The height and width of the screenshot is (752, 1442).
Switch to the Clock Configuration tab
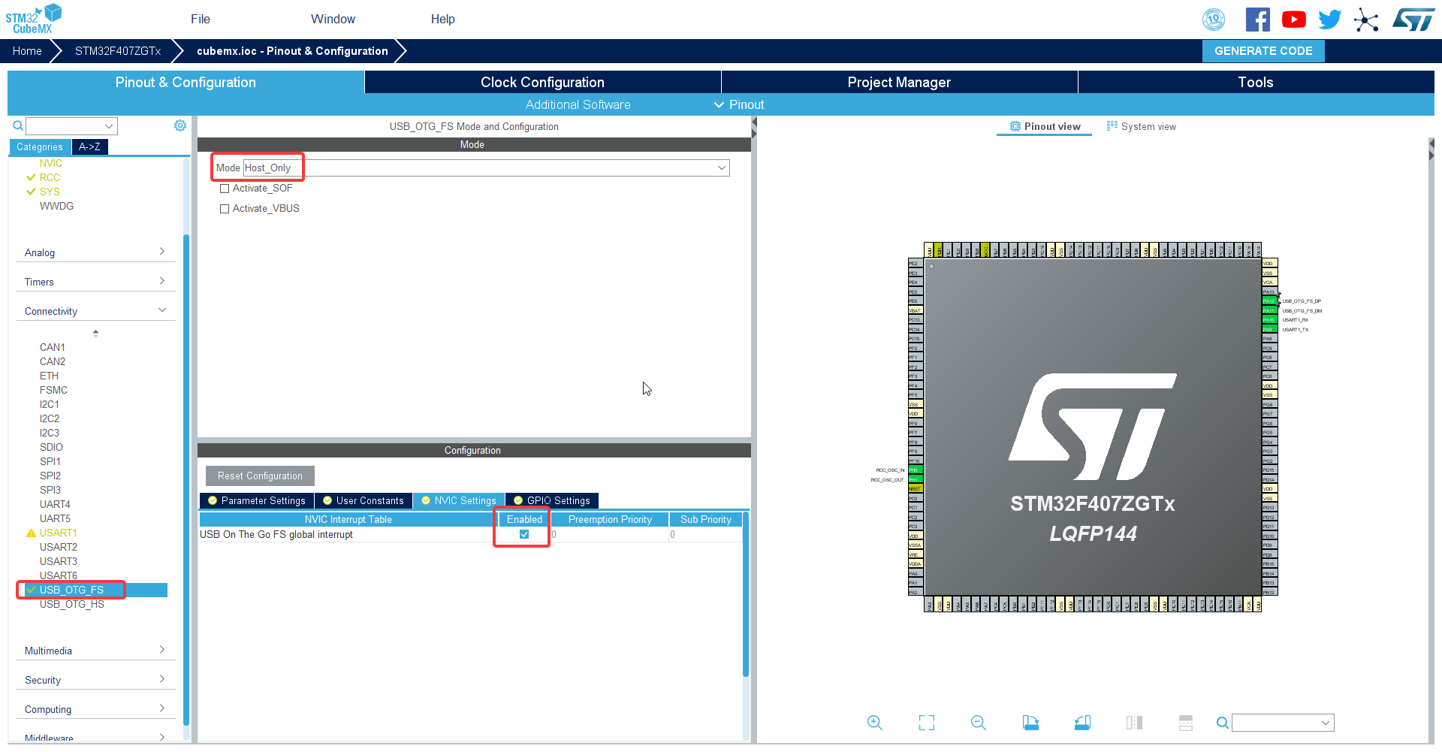tap(542, 82)
